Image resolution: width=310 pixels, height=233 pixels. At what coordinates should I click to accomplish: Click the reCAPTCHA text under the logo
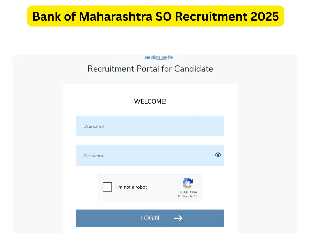[x=188, y=192]
